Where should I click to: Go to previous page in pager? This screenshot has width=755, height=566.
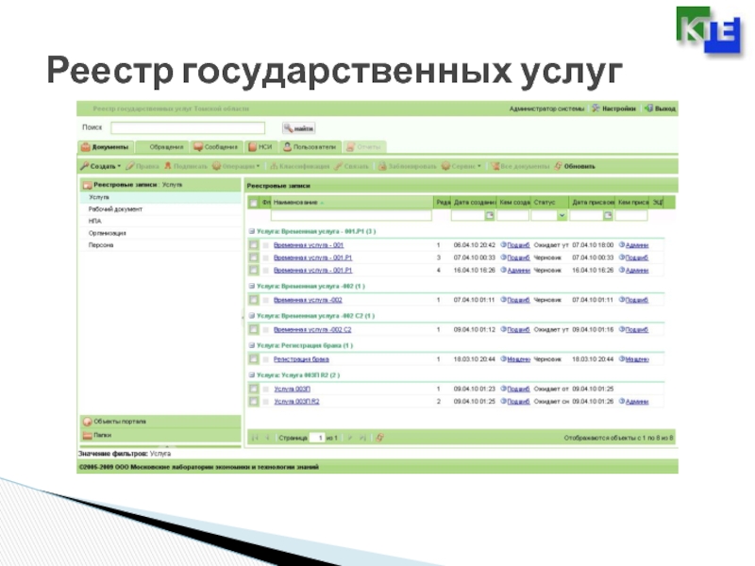pos(267,438)
